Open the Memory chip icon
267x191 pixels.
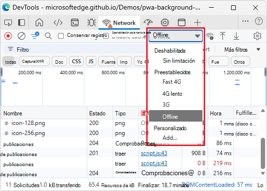[165, 22]
